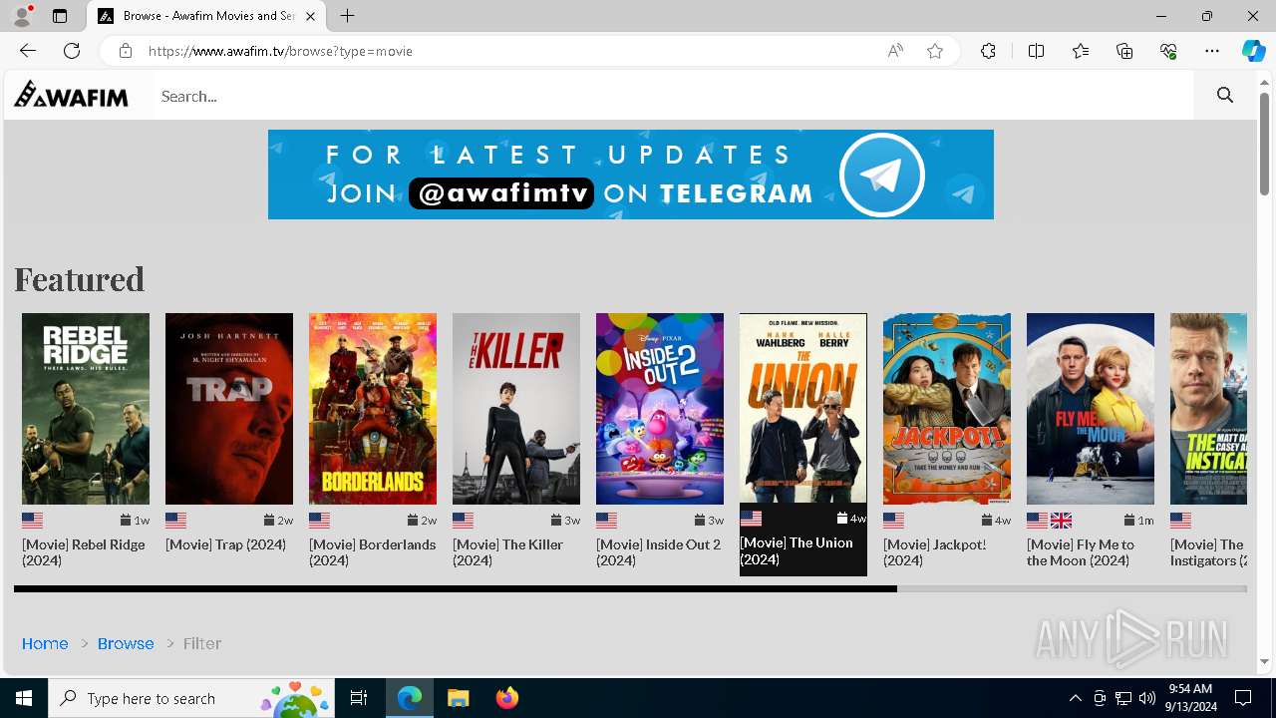This screenshot has height=718, width=1276.
Task: Open the Copilot sidebar icon
Action: click(1253, 51)
